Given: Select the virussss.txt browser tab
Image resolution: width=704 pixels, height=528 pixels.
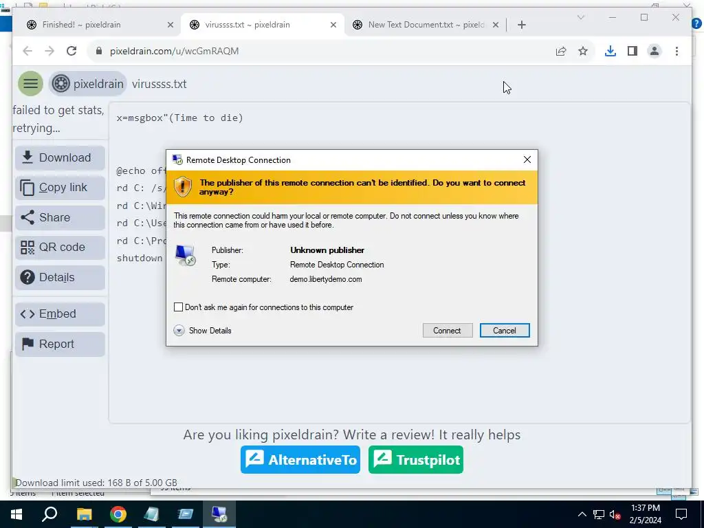Looking at the screenshot, I should pyautogui.click(x=263, y=25).
